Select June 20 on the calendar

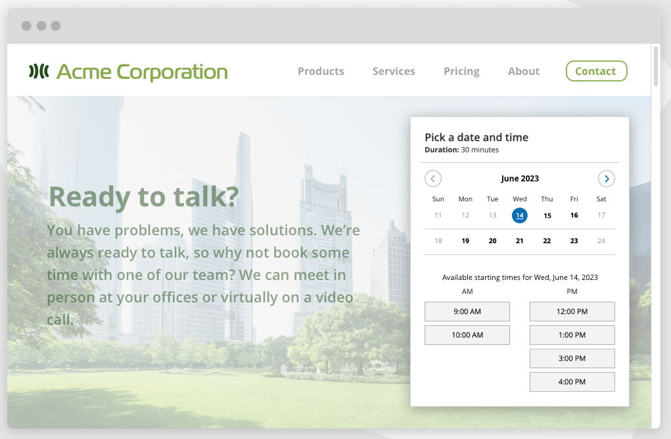pyautogui.click(x=492, y=241)
